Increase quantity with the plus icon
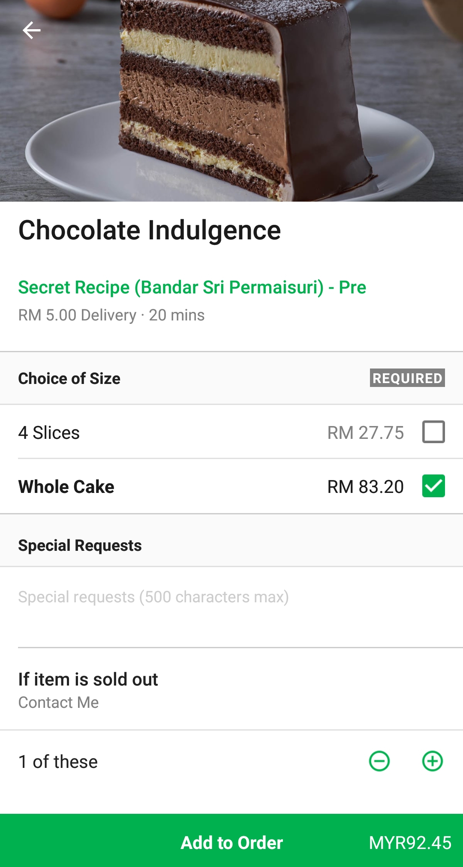The image size is (463, 867). [x=433, y=761]
